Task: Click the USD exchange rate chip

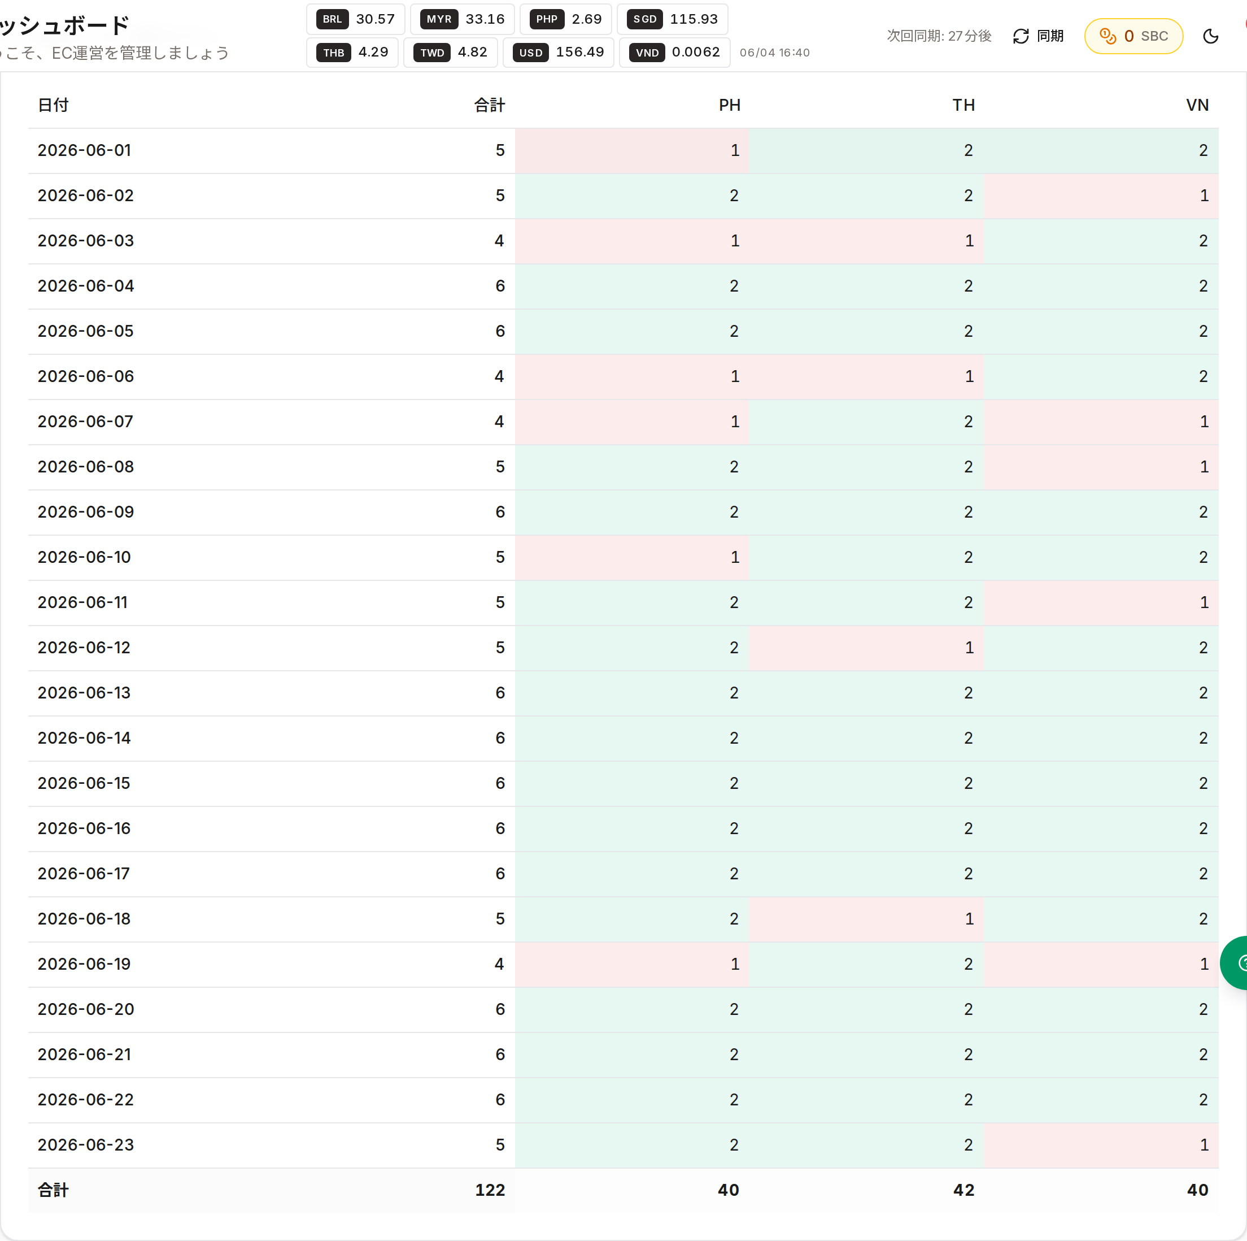Action: pyautogui.click(x=559, y=53)
